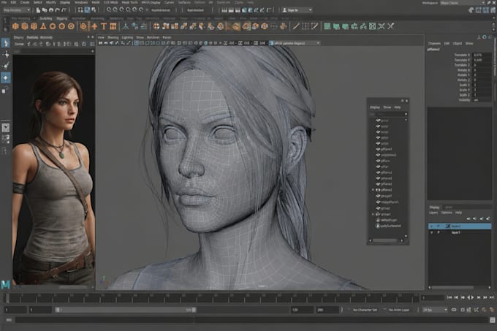497x331 pixels.
Task: Choose the Paint Selection brush tool
Action: click(x=6, y=66)
